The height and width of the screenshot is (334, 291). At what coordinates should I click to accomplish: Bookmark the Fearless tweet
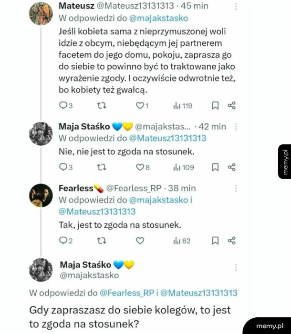point(215,241)
